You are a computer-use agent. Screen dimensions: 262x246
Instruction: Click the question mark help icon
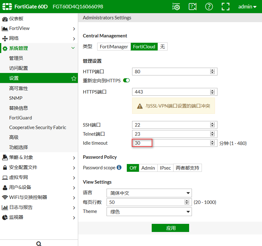(209, 7)
